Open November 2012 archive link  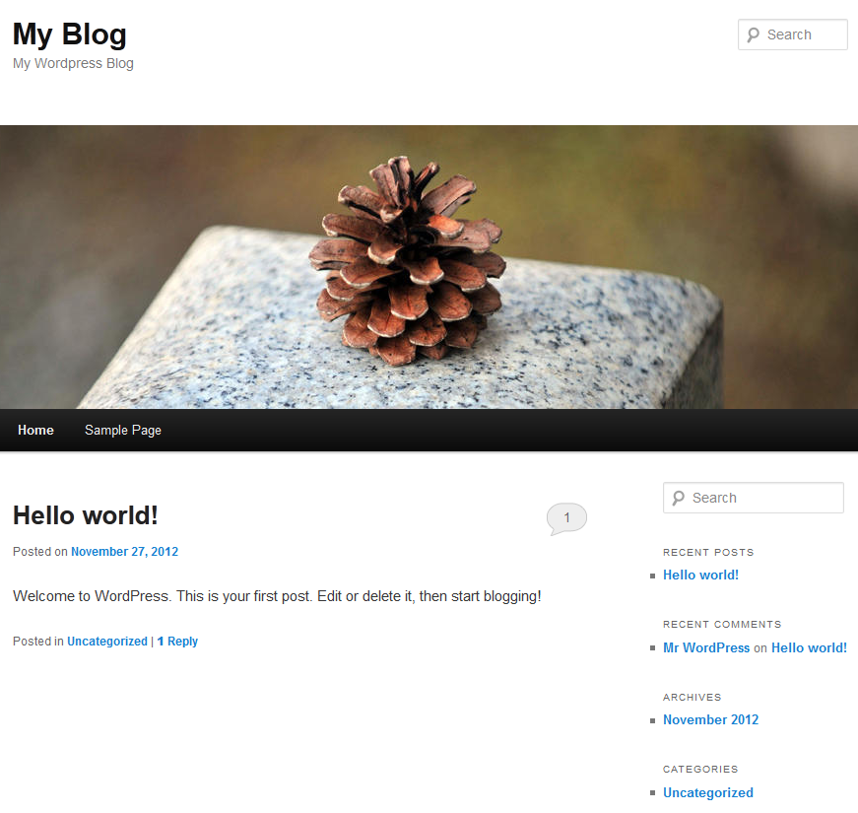click(710, 720)
